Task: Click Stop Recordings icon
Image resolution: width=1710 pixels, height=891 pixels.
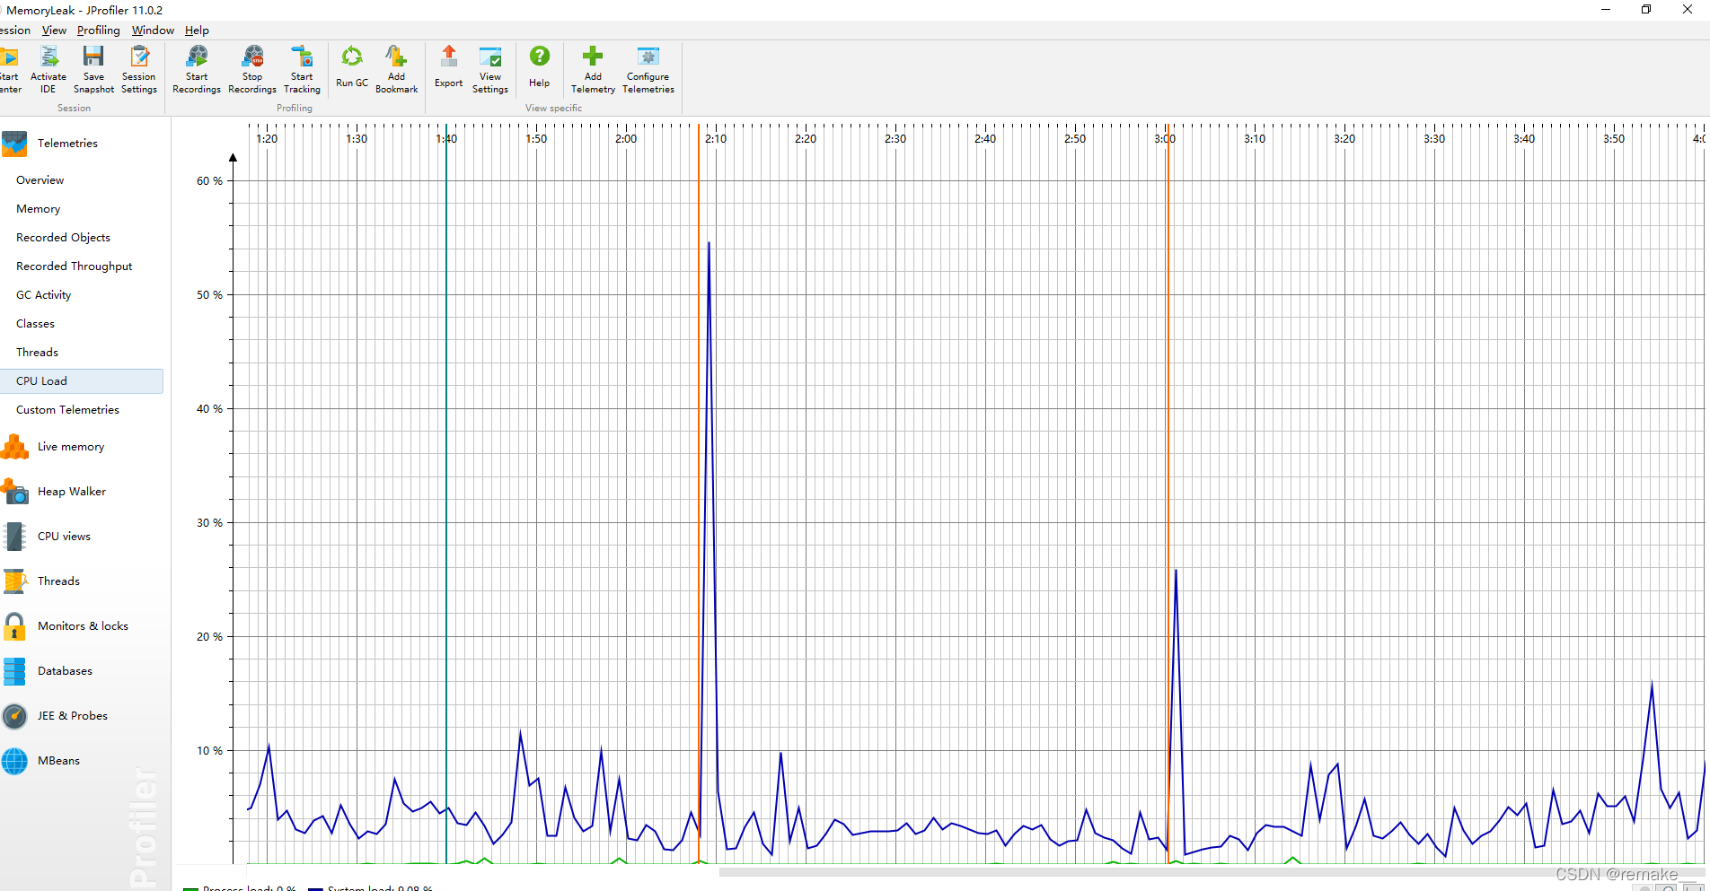Action: [x=252, y=57]
